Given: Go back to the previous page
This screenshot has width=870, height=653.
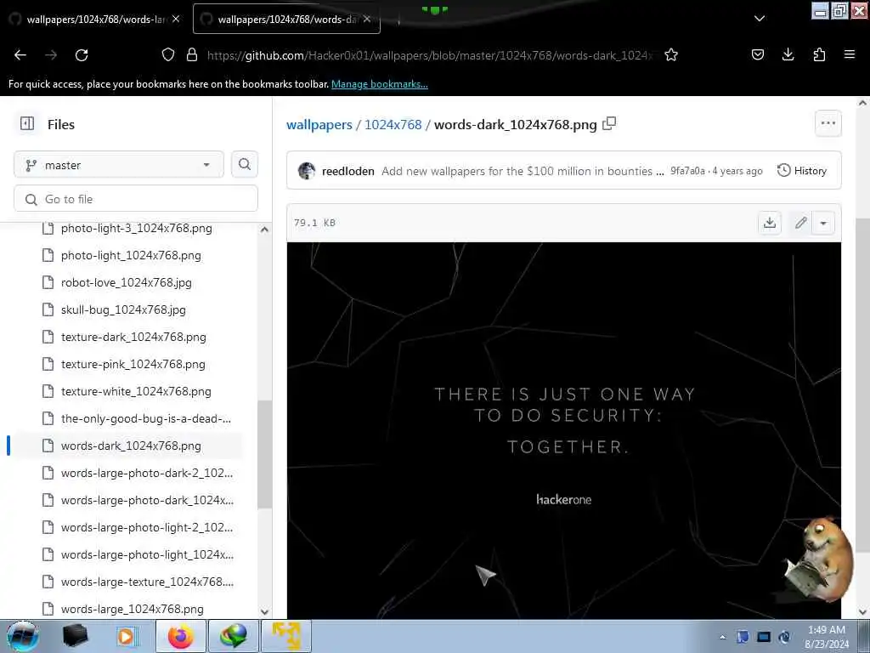Looking at the screenshot, I should coord(20,55).
